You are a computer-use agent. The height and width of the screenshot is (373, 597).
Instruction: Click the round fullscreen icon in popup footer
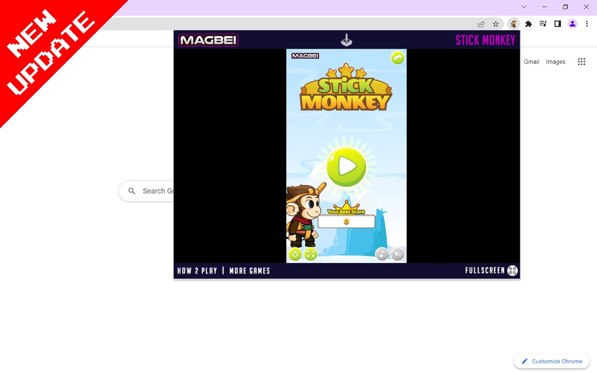coord(513,270)
